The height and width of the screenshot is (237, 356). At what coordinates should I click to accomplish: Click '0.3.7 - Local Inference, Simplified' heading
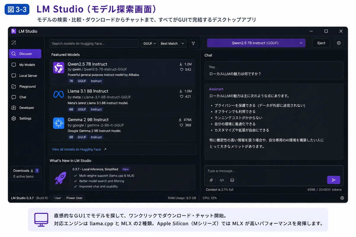[x=95, y=169]
